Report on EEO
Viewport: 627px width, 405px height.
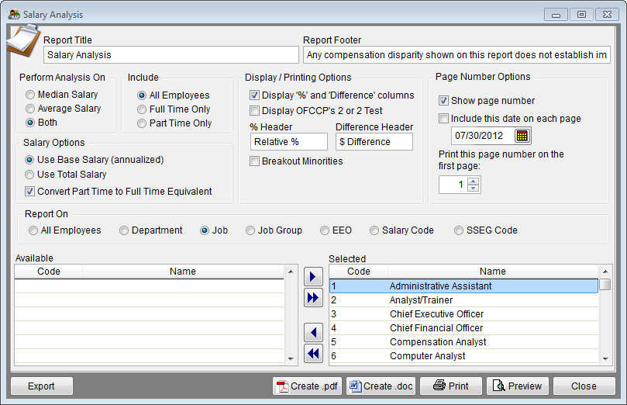click(325, 230)
